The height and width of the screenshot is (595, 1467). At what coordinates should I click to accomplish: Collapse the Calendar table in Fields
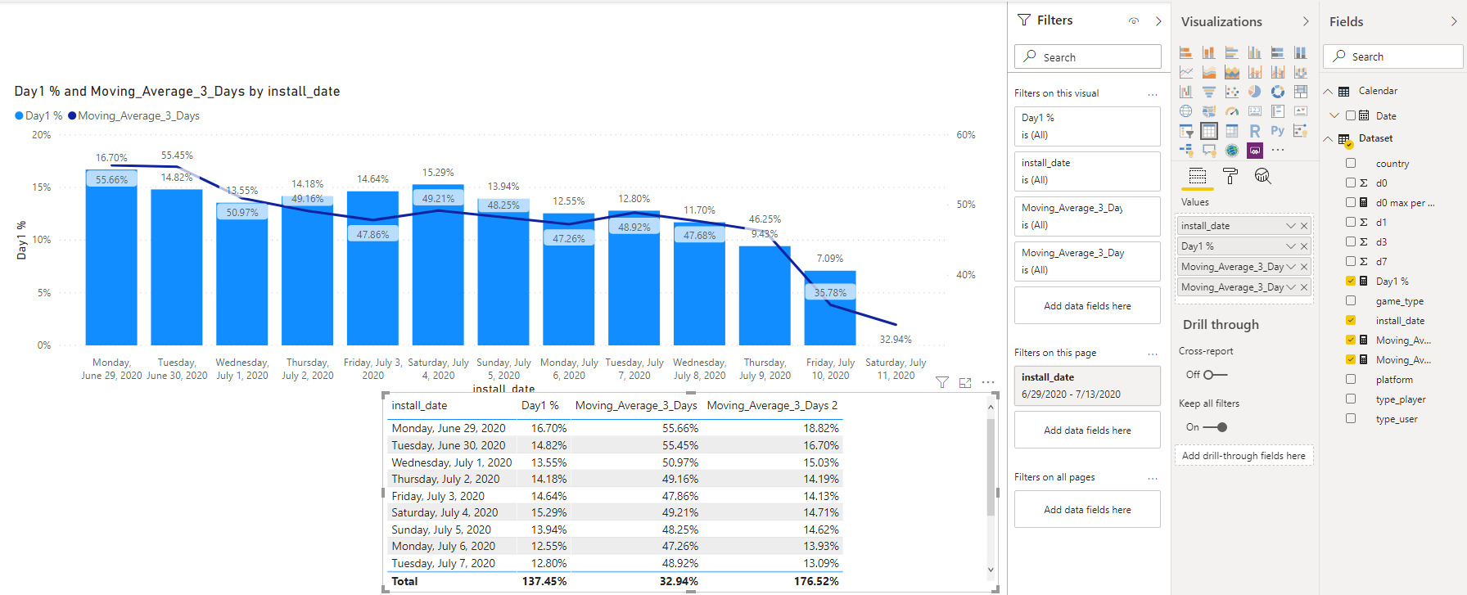(x=1328, y=92)
